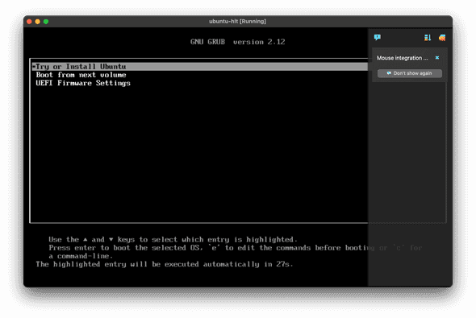
Task: Minimize the VM window with yellow button
Action: click(38, 22)
